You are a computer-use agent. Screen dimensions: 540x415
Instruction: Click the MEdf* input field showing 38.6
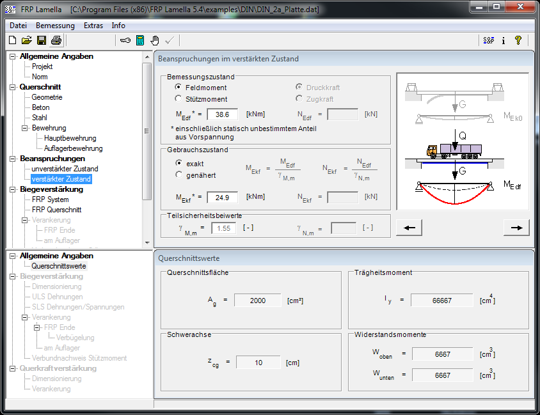tap(222, 114)
